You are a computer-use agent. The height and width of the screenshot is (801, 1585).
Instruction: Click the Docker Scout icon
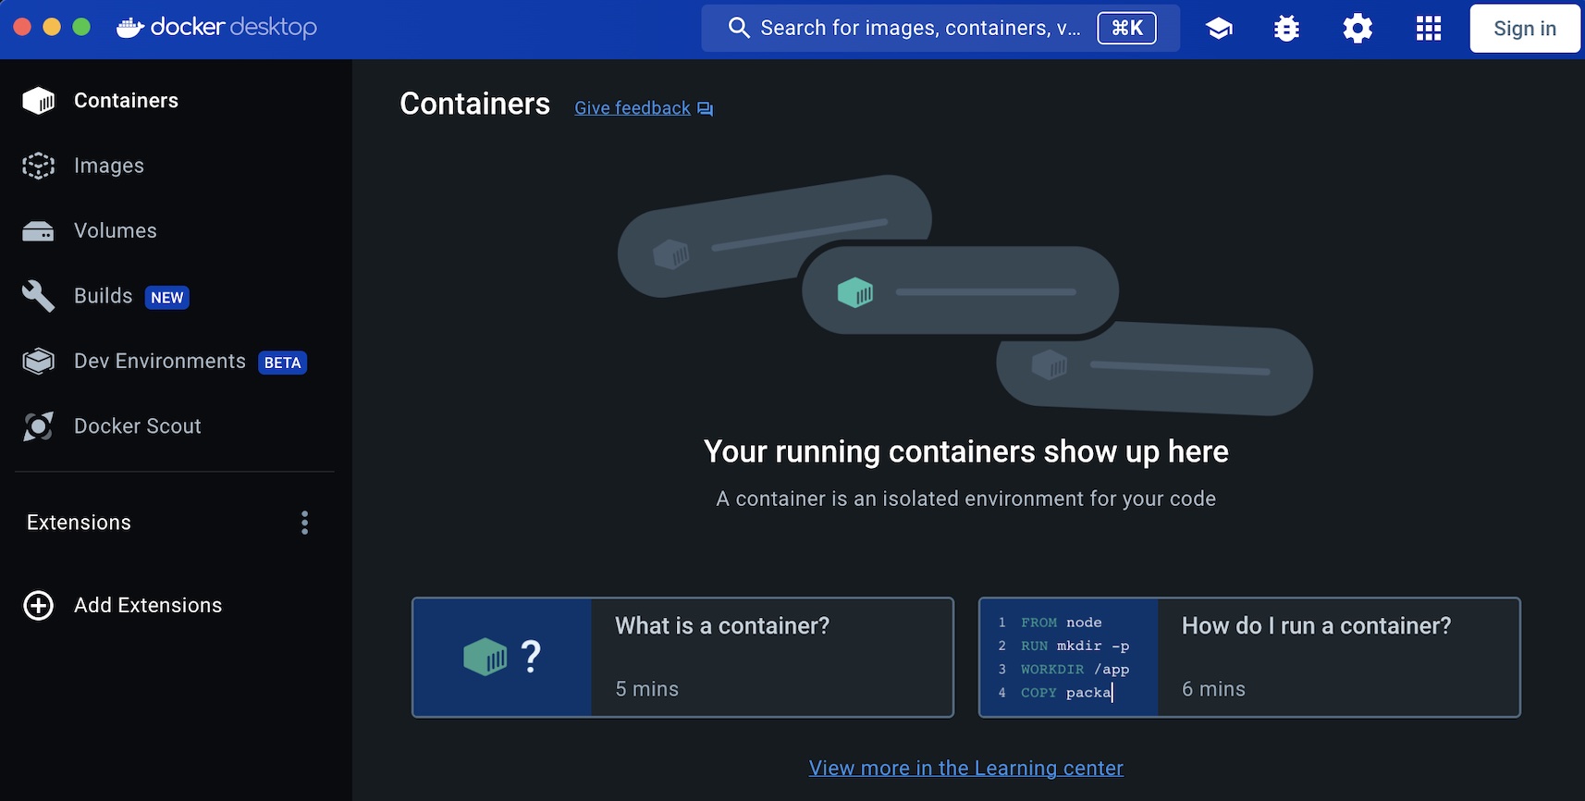(39, 426)
